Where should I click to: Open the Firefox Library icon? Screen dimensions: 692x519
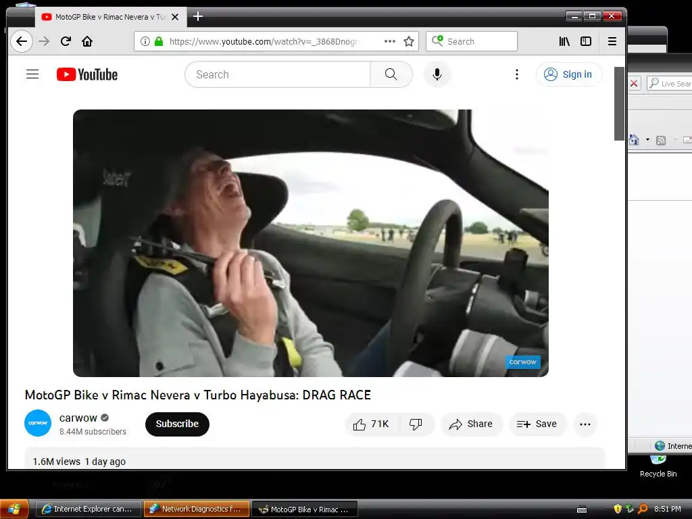(x=564, y=41)
